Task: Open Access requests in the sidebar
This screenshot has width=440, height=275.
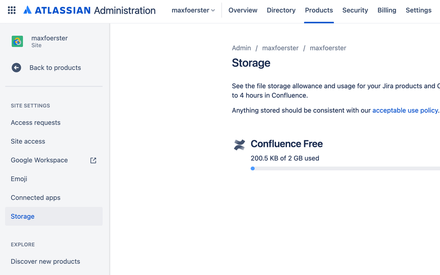Action: [54, 123]
